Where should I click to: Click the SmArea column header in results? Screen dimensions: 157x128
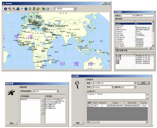coord(115,103)
